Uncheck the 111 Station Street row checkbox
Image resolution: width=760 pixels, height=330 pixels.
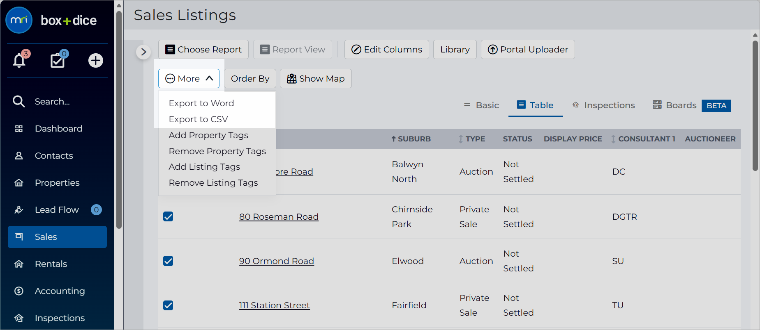168,305
